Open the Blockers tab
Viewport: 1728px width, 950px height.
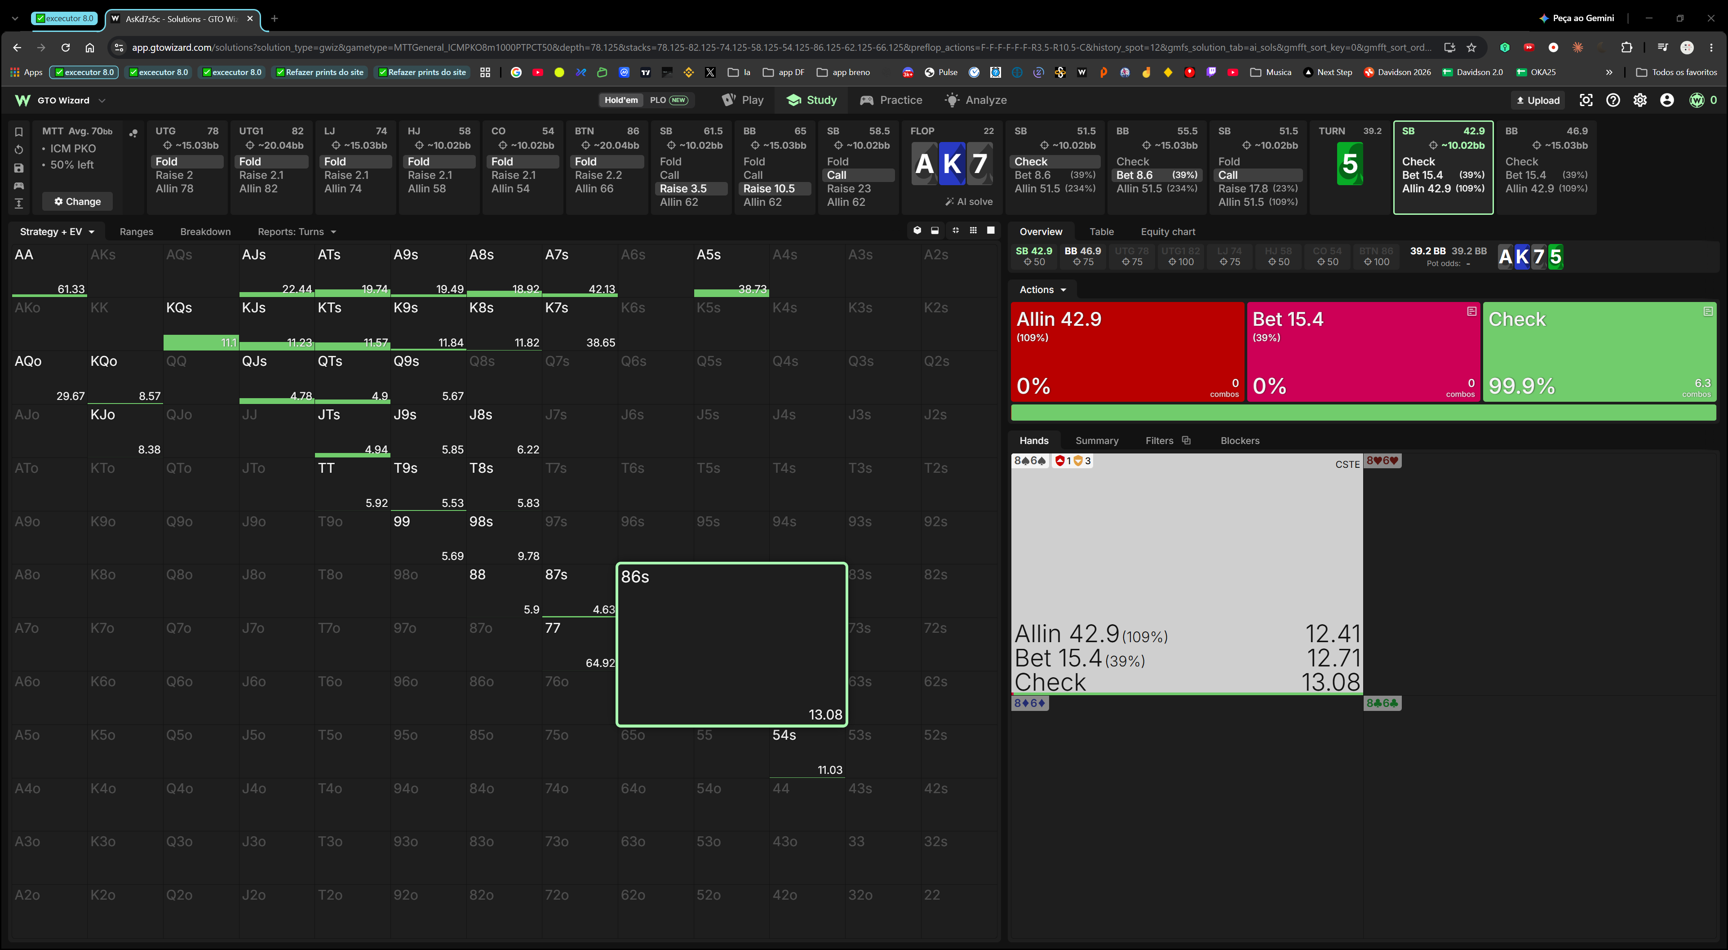click(1240, 440)
